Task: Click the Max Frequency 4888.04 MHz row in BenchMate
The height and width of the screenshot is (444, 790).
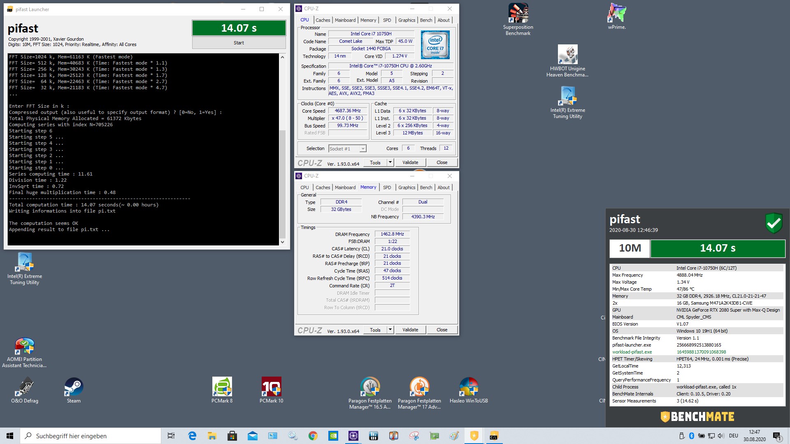Action: [x=697, y=275]
